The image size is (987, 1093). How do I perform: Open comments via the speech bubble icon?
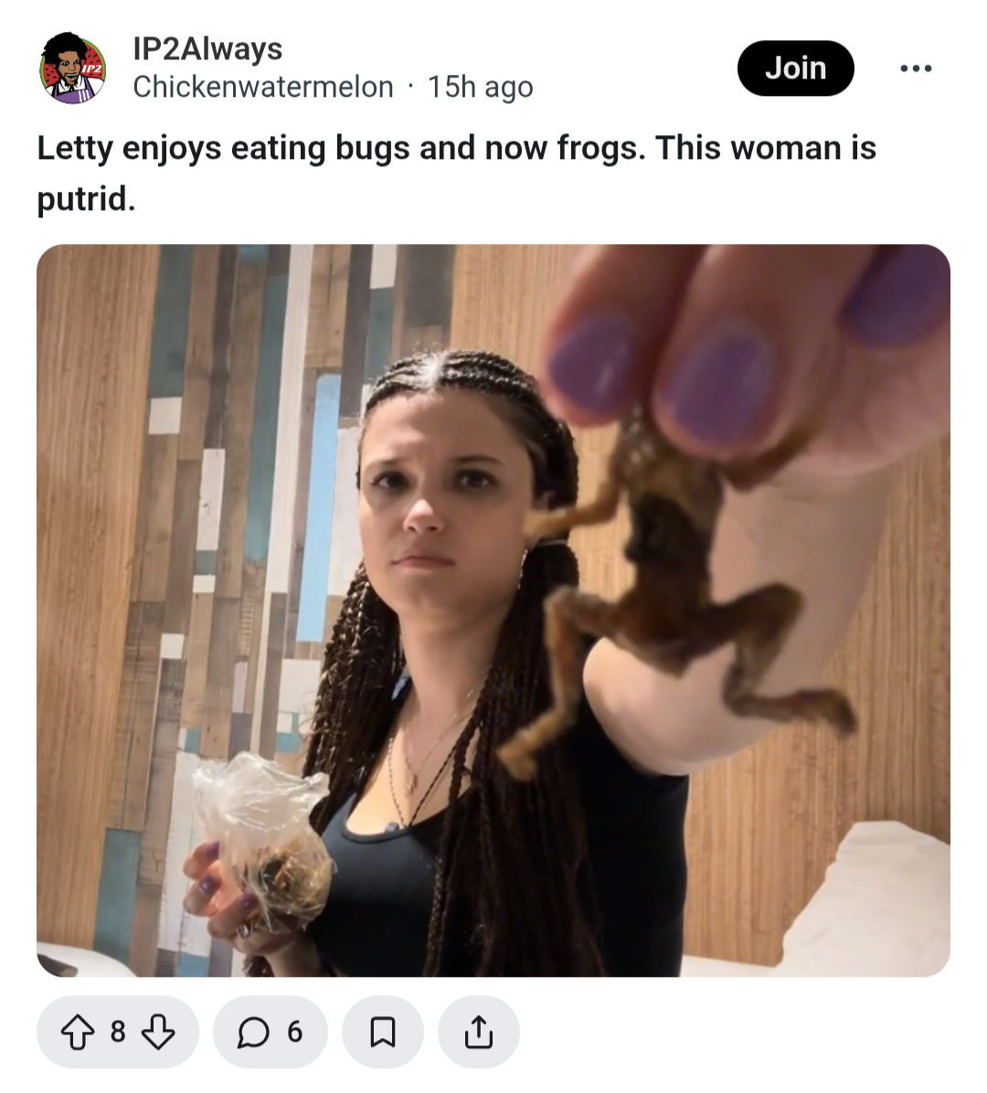point(252,1032)
